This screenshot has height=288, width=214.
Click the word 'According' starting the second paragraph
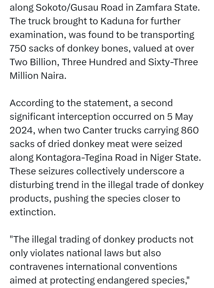(x=32, y=103)
